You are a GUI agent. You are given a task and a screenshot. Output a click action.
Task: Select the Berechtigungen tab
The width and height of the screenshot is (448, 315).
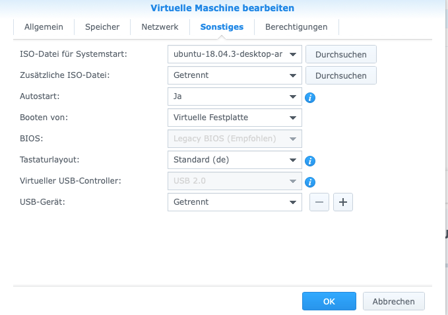[296, 27]
